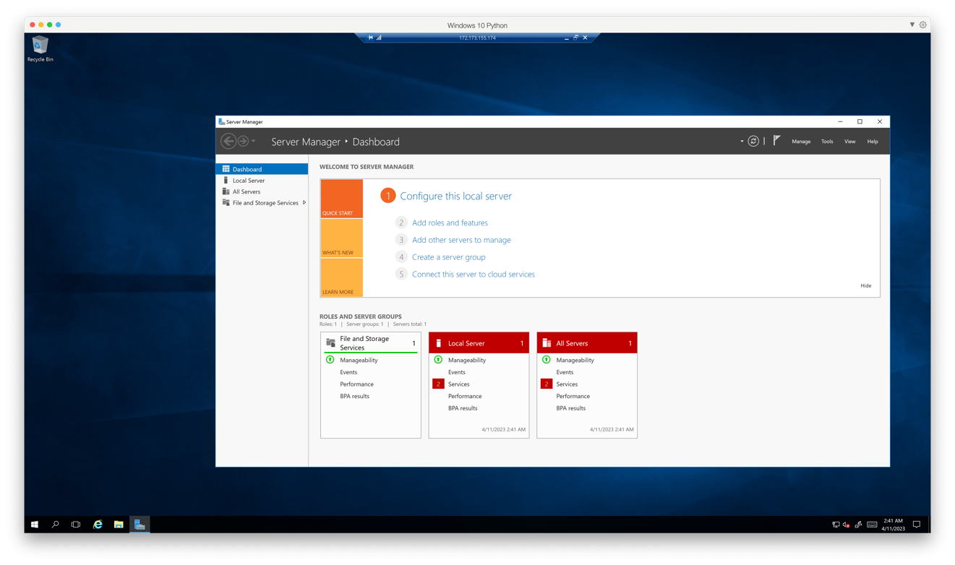Click Create a server group link

point(448,257)
